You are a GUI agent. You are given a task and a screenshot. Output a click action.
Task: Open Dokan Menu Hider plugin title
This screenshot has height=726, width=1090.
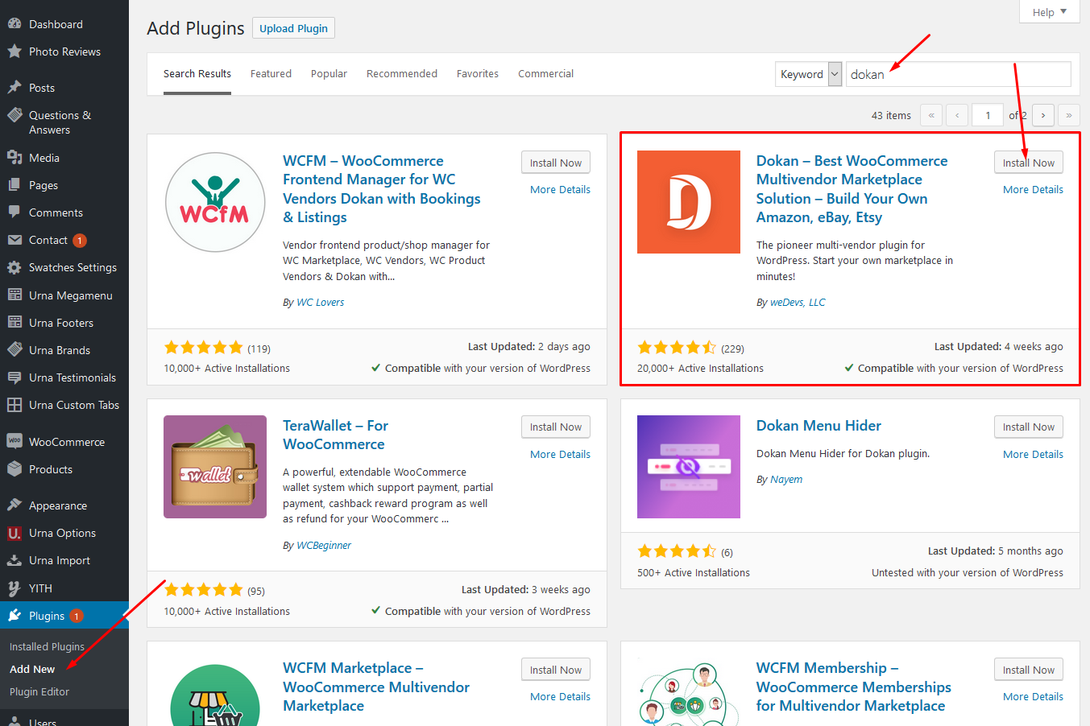click(819, 426)
